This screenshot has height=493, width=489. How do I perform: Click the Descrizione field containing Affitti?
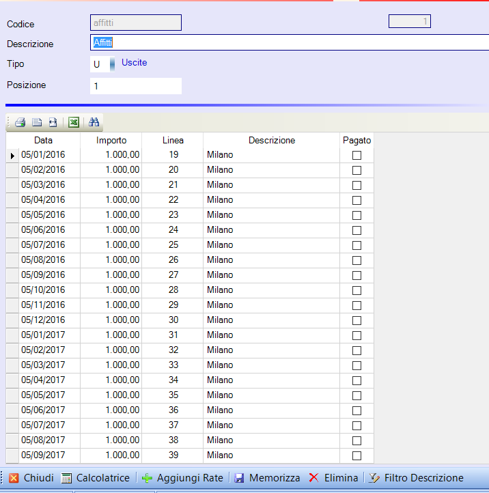tap(290, 42)
